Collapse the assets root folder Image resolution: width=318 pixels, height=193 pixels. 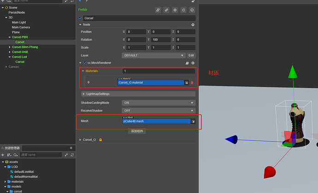(3, 162)
